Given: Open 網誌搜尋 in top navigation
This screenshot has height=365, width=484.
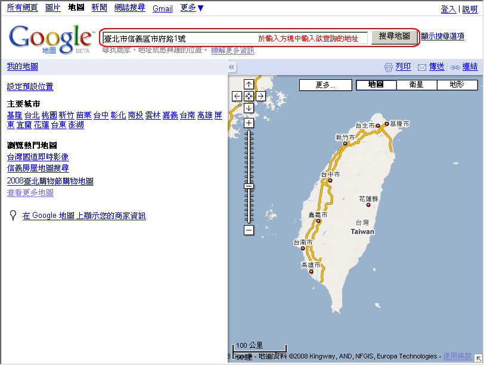Looking at the screenshot, I should pos(130,8).
